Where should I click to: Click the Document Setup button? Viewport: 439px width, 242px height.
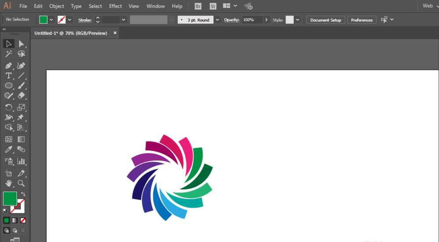point(326,20)
